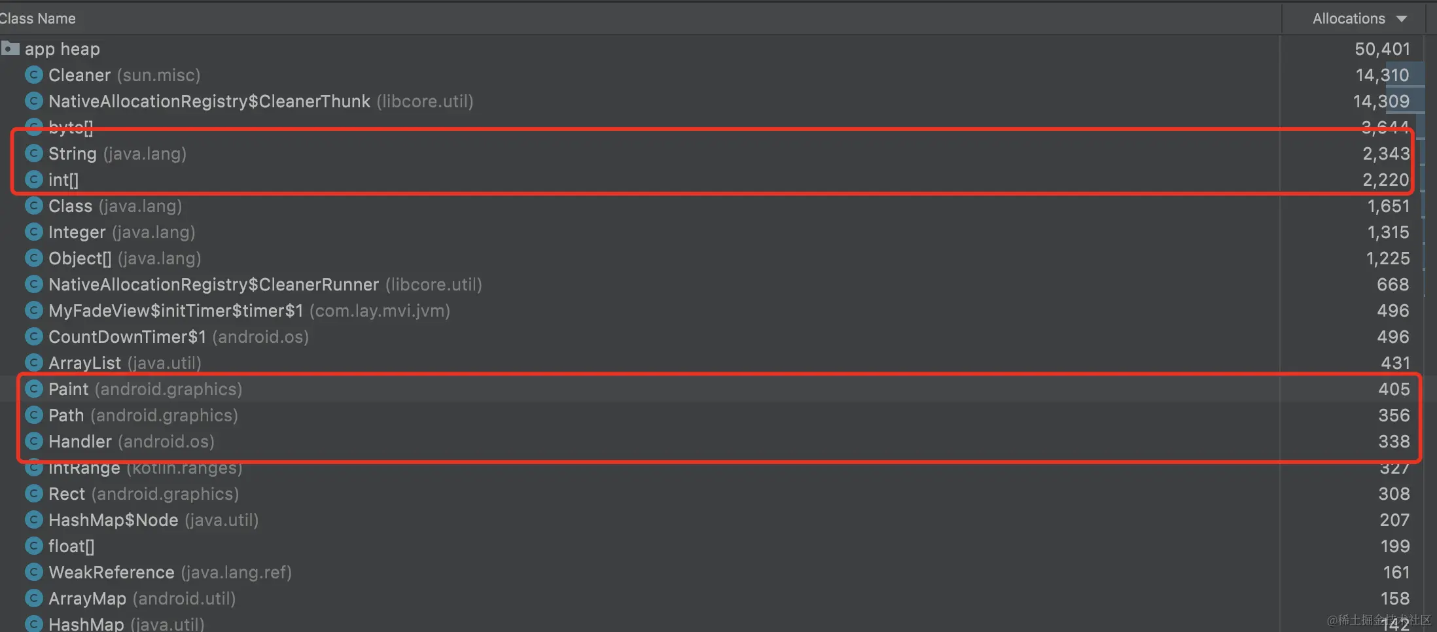
Task: Click the Cleaner class icon
Action: coord(33,75)
